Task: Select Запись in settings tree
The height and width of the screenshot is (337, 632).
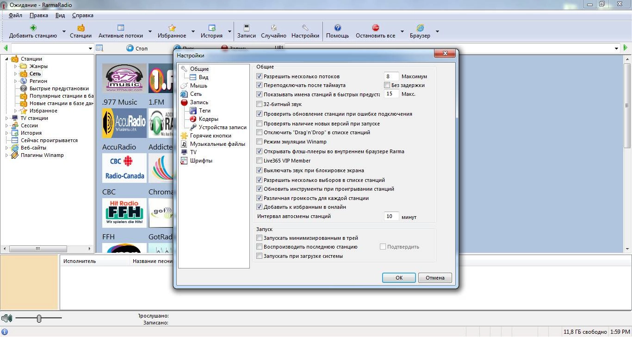Action: (x=199, y=102)
